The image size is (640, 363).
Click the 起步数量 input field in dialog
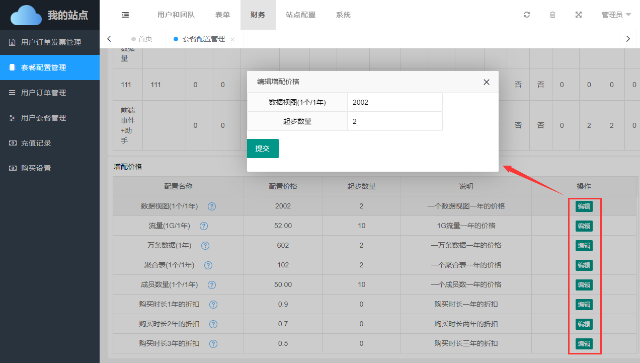coord(394,121)
